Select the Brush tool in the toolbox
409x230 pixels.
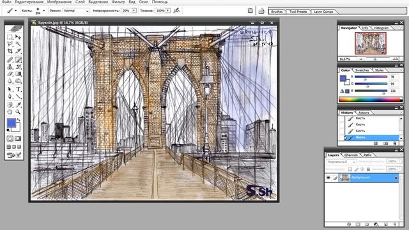[18, 60]
